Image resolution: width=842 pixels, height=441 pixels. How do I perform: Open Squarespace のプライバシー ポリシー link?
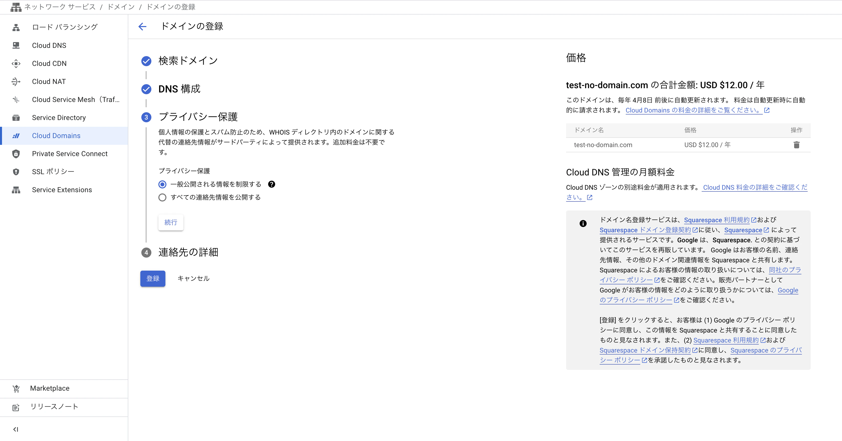(766, 351)
